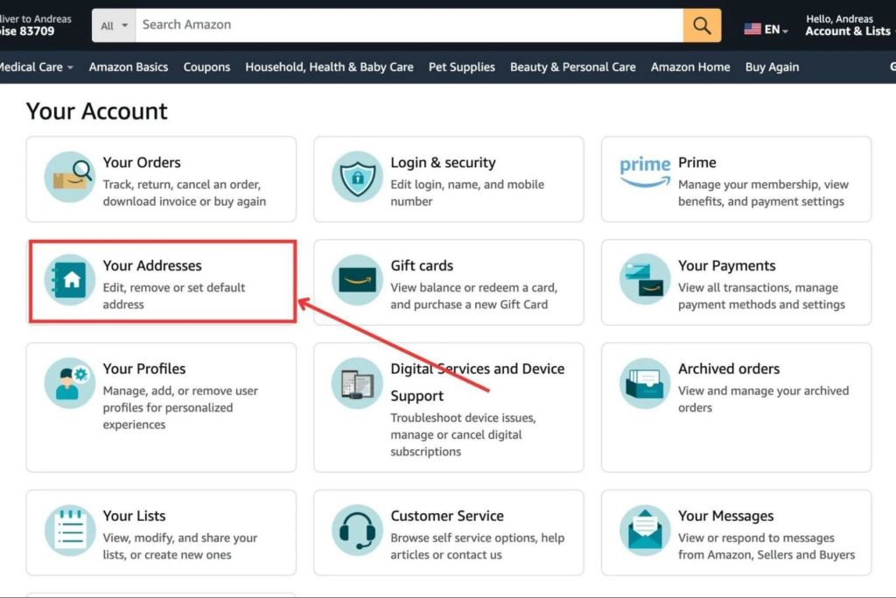Click the deliver to Andreas location
Viewport: 896px width, 598px height.
(35, 25)
